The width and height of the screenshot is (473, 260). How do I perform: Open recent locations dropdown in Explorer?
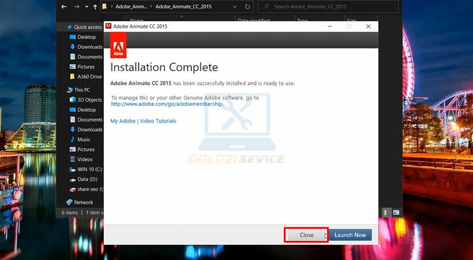coord(87,7)
